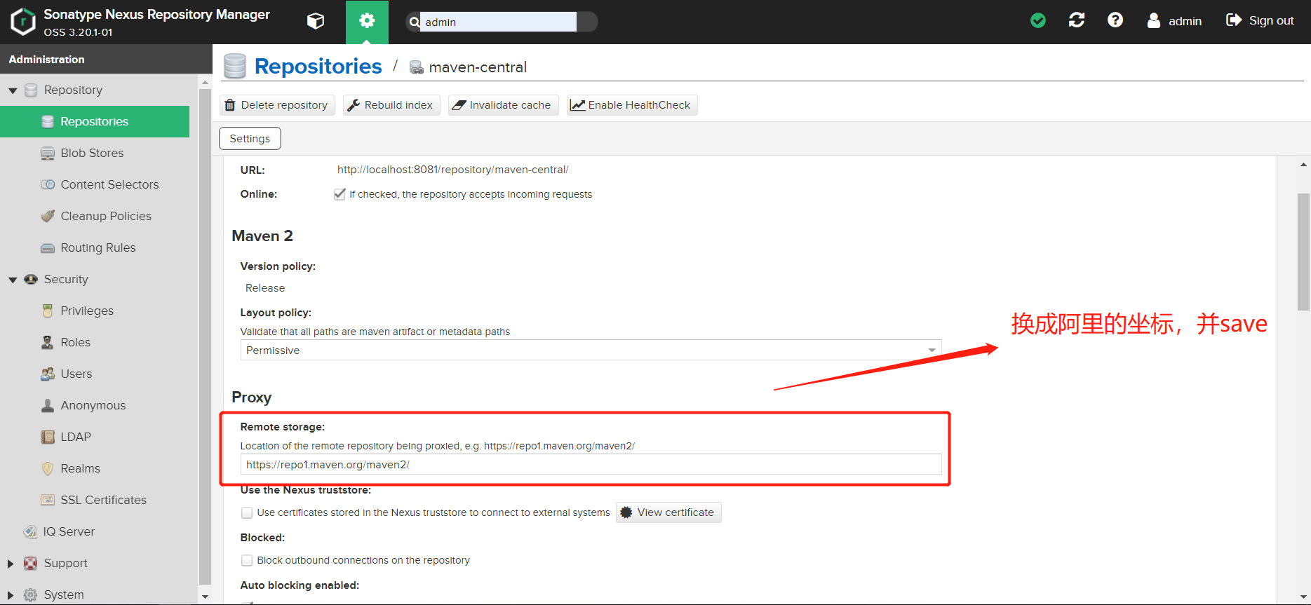Click the search components text field

point(498,22)
